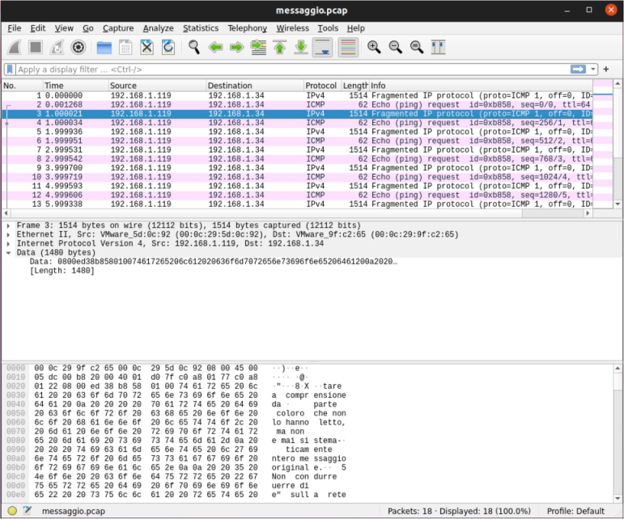Screen dimensions: 624x519
Task: Expand the Ethernet II tree row
Action: coord(8,235)
